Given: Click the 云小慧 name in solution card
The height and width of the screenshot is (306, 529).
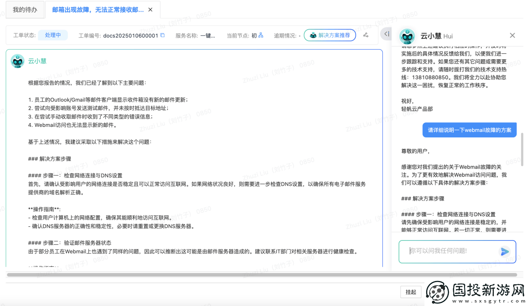Looking at the screenshot, I should tap(37, 61).
